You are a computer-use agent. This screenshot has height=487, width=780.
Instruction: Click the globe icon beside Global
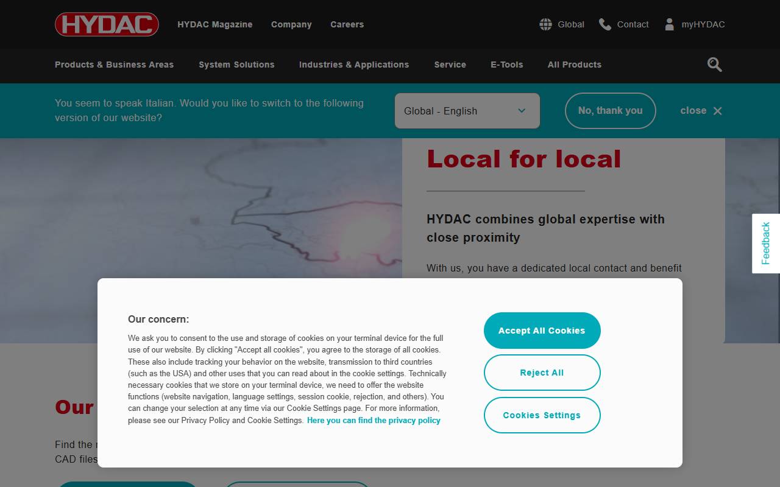pos(545,24)
